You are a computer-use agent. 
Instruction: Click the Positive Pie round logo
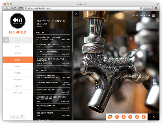[18, 21]
